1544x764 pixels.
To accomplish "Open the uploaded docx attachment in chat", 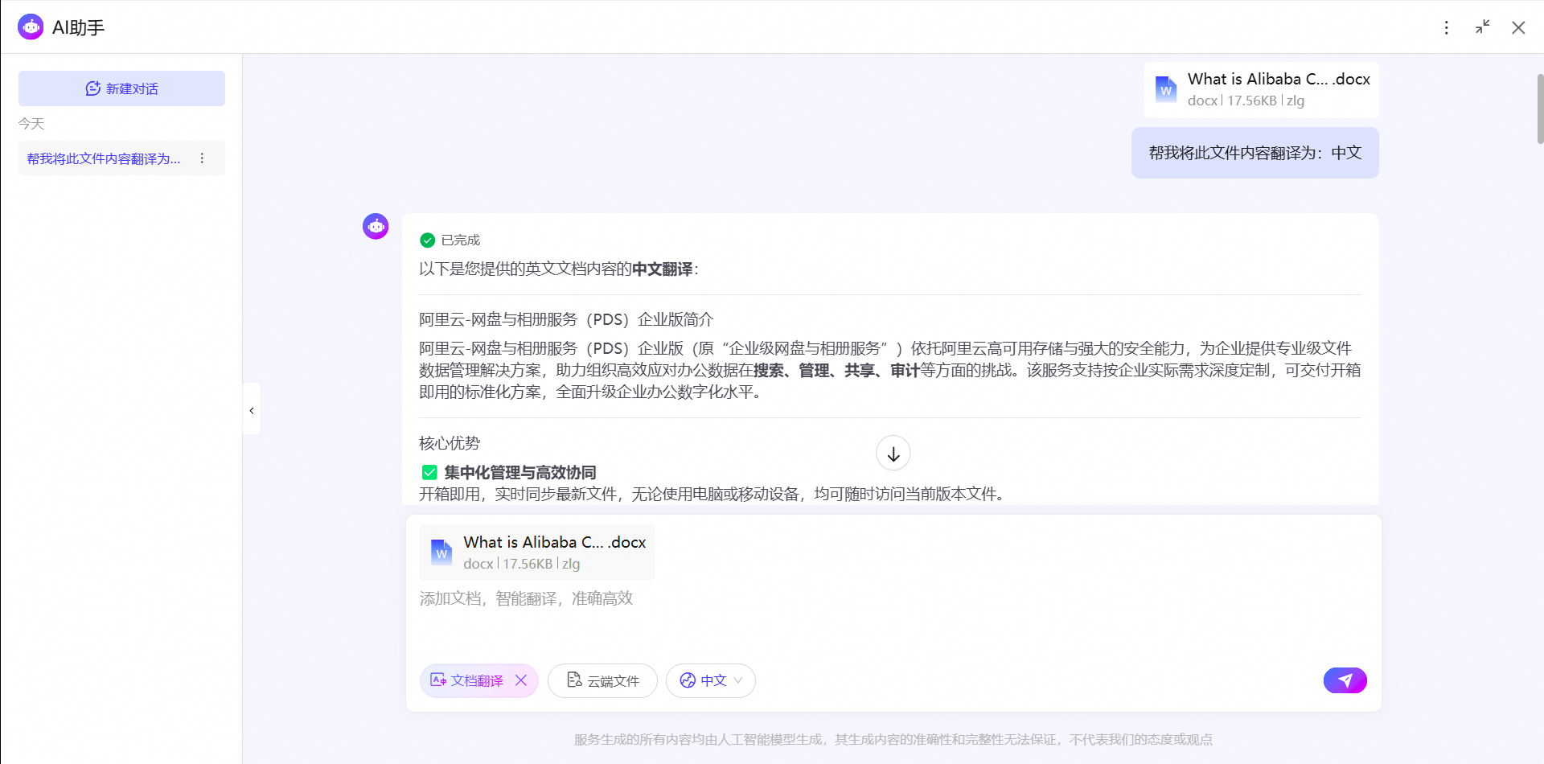I will (1261, 89).
